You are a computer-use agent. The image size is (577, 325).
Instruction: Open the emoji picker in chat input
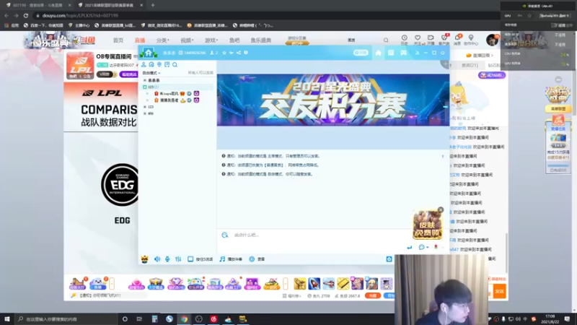pos(421,247)
